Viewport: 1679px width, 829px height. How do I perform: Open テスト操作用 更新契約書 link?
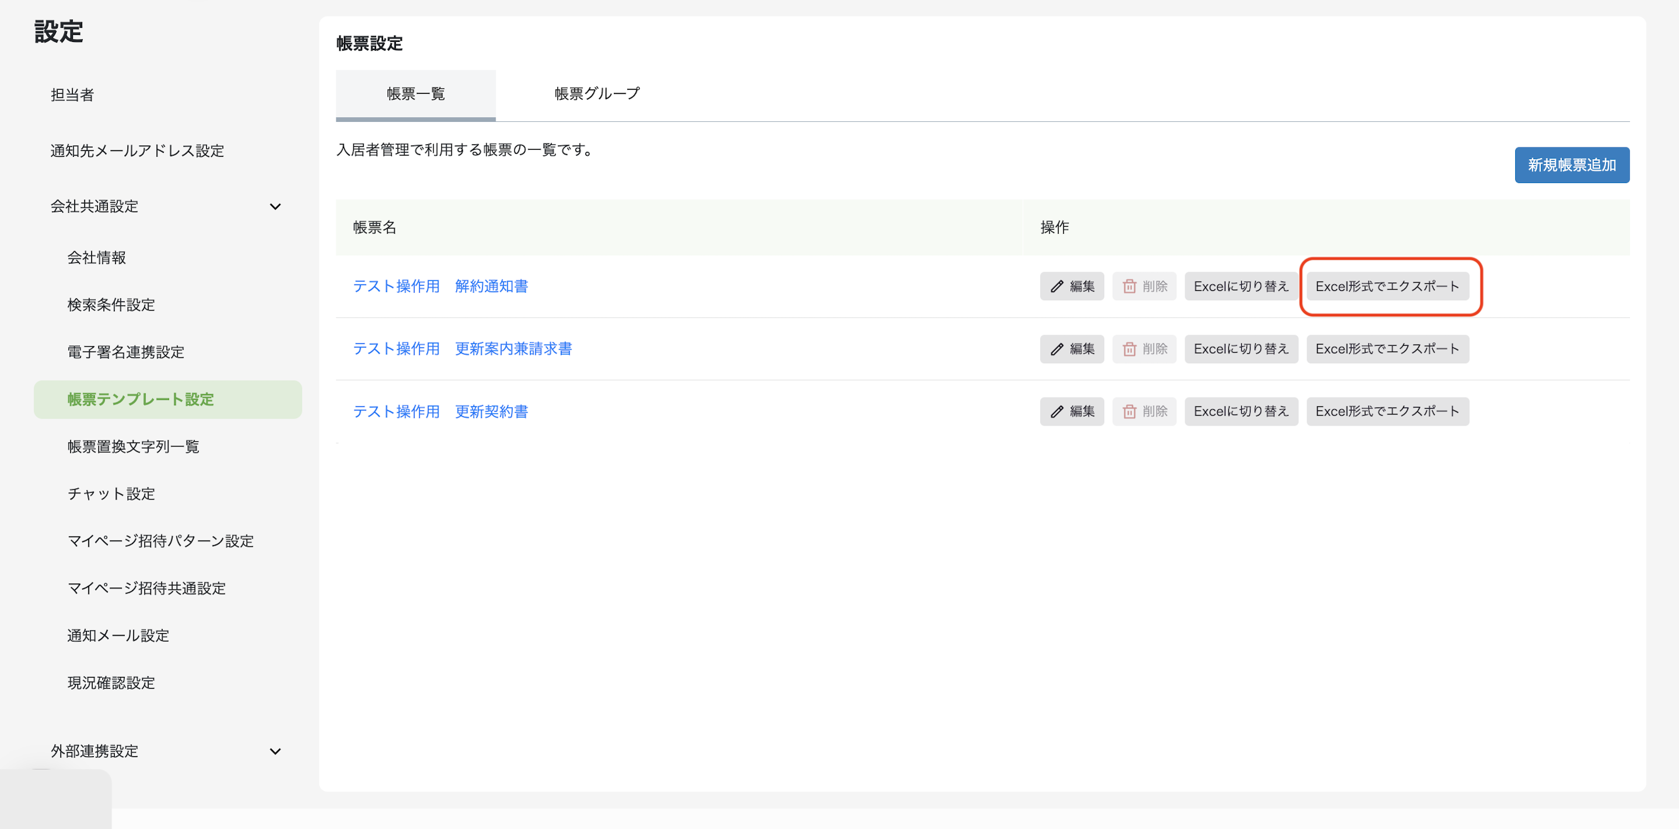coord(441,411)
